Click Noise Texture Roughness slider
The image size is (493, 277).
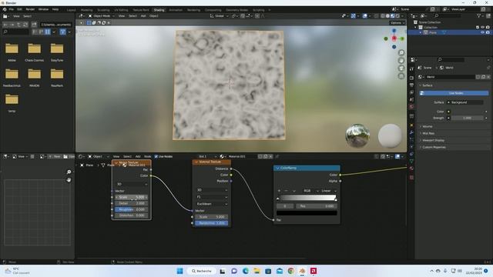tap(131, 209)
